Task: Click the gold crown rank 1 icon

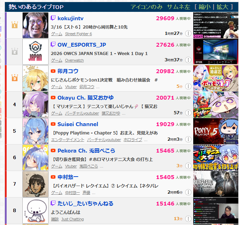Action: pyautogui.click(x=15, y=25)
